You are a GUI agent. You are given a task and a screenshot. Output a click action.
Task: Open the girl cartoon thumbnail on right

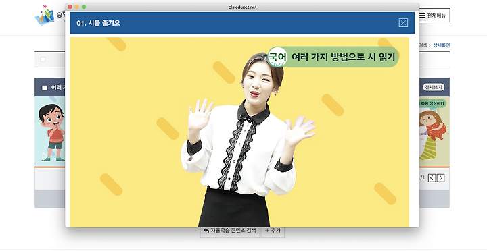pos(434,132)
